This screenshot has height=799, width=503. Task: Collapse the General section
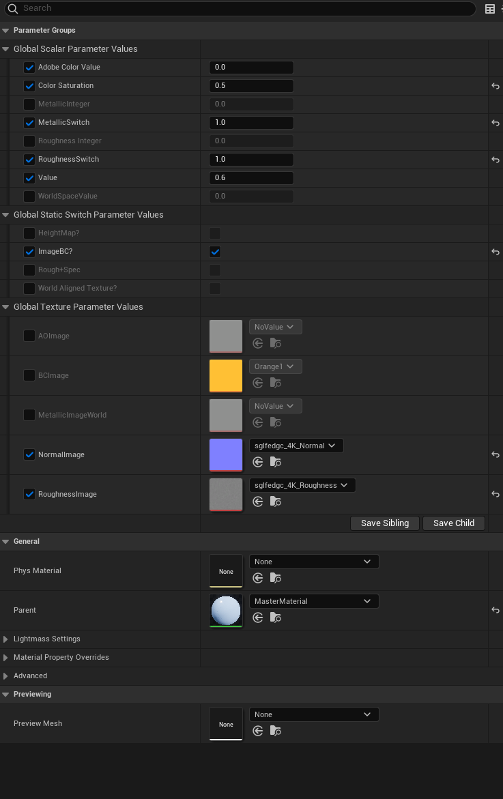(x=5, y=542)
